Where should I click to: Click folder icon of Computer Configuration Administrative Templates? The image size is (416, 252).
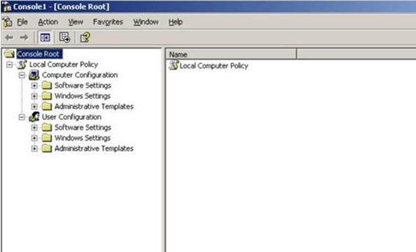pyautogui.click(x=47, y=106)
